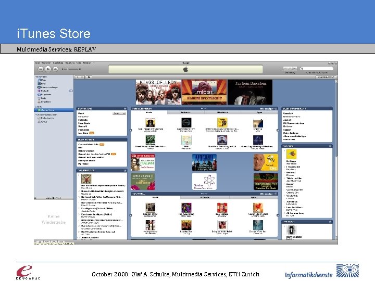Open the Album Spotlight banner
375x281 pixels.
204,92
